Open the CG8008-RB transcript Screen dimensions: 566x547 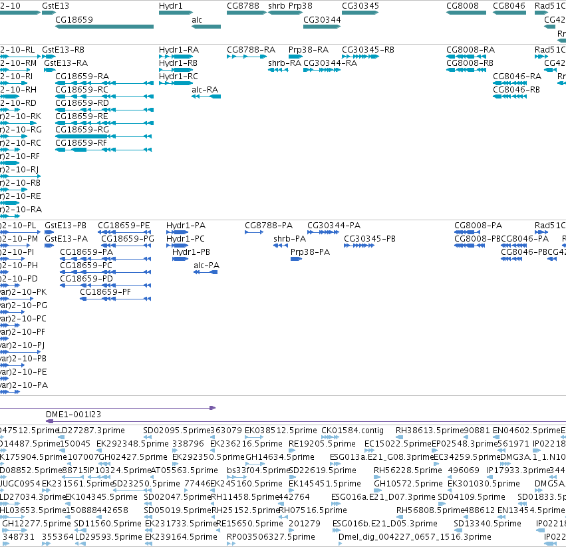coord(466,70)
